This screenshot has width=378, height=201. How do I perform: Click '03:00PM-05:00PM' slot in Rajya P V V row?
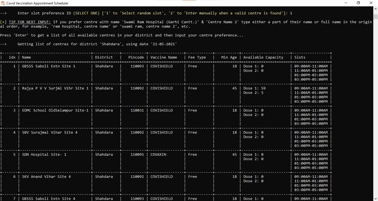(311, 102)
